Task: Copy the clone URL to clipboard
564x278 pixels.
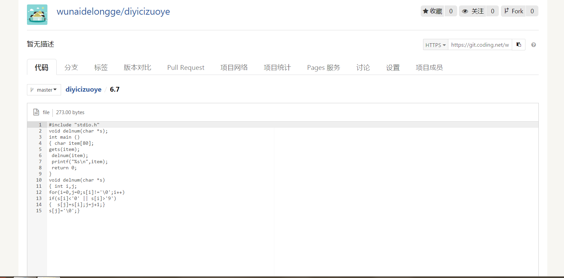Action: tap(519, 45)
